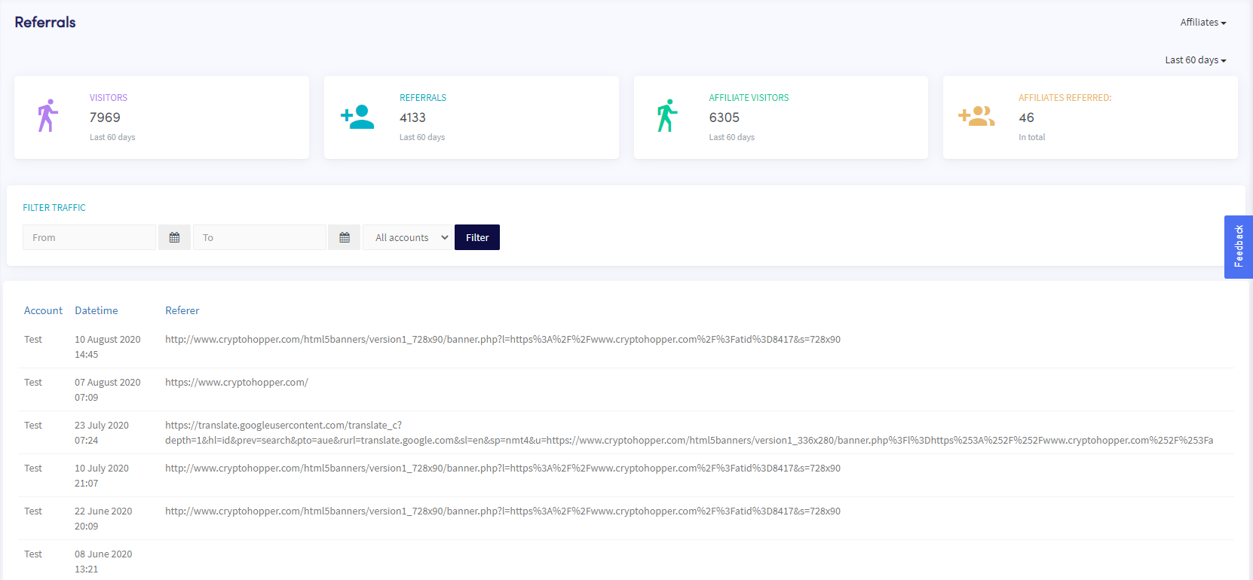Screen dimensions: 1253x580
Task: Click the Filter button
Action: click(477, 237)
